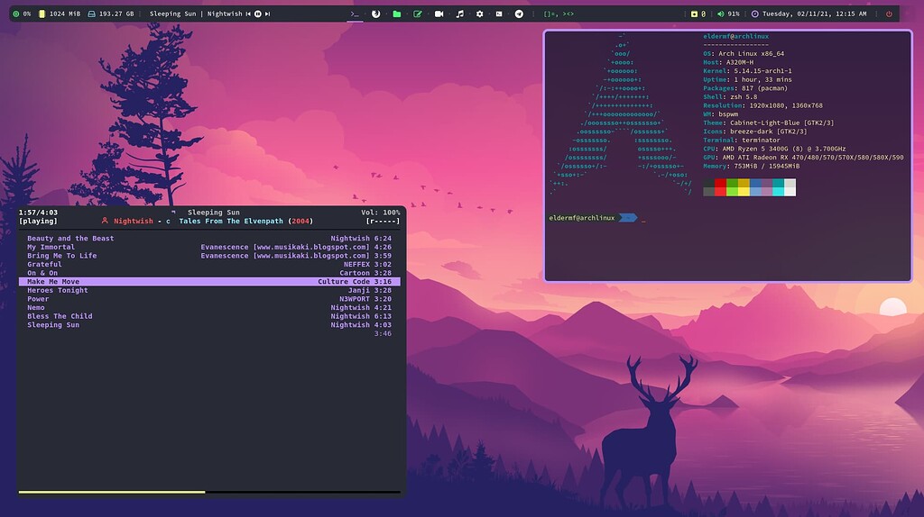
Task: Open the video camera launcher icon
Action: click(x=439, y=14)
